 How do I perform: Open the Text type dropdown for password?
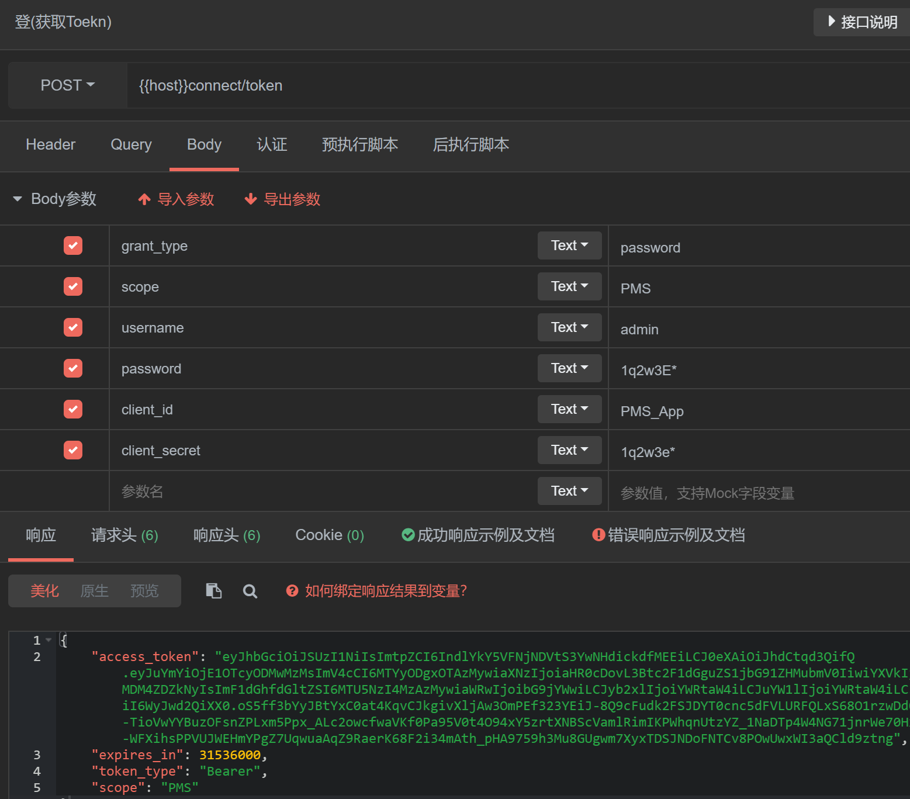coord(569,368)
